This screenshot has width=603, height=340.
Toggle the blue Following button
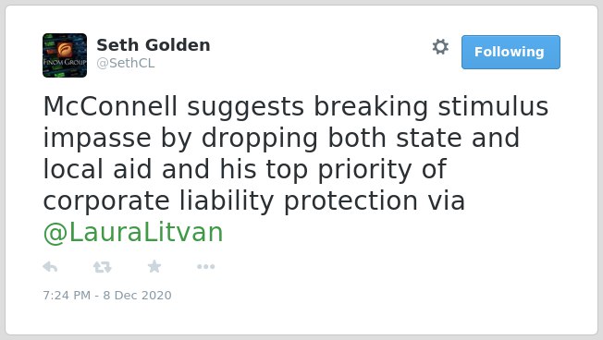(511, 53)
